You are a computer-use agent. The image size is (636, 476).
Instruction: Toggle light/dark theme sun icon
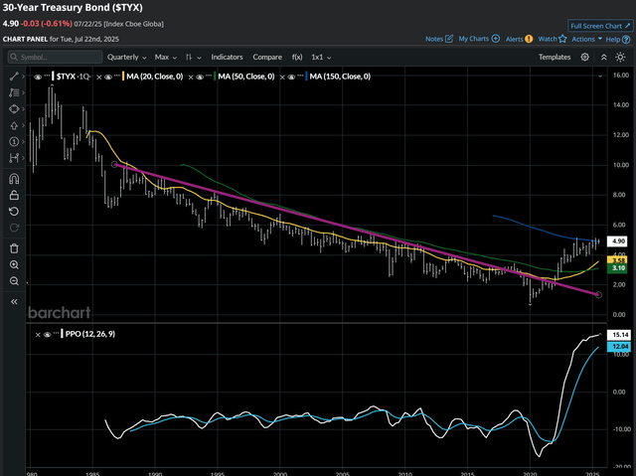(620, 58)
